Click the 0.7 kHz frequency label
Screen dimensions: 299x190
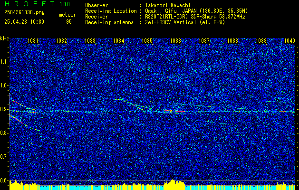click(4, 157)
